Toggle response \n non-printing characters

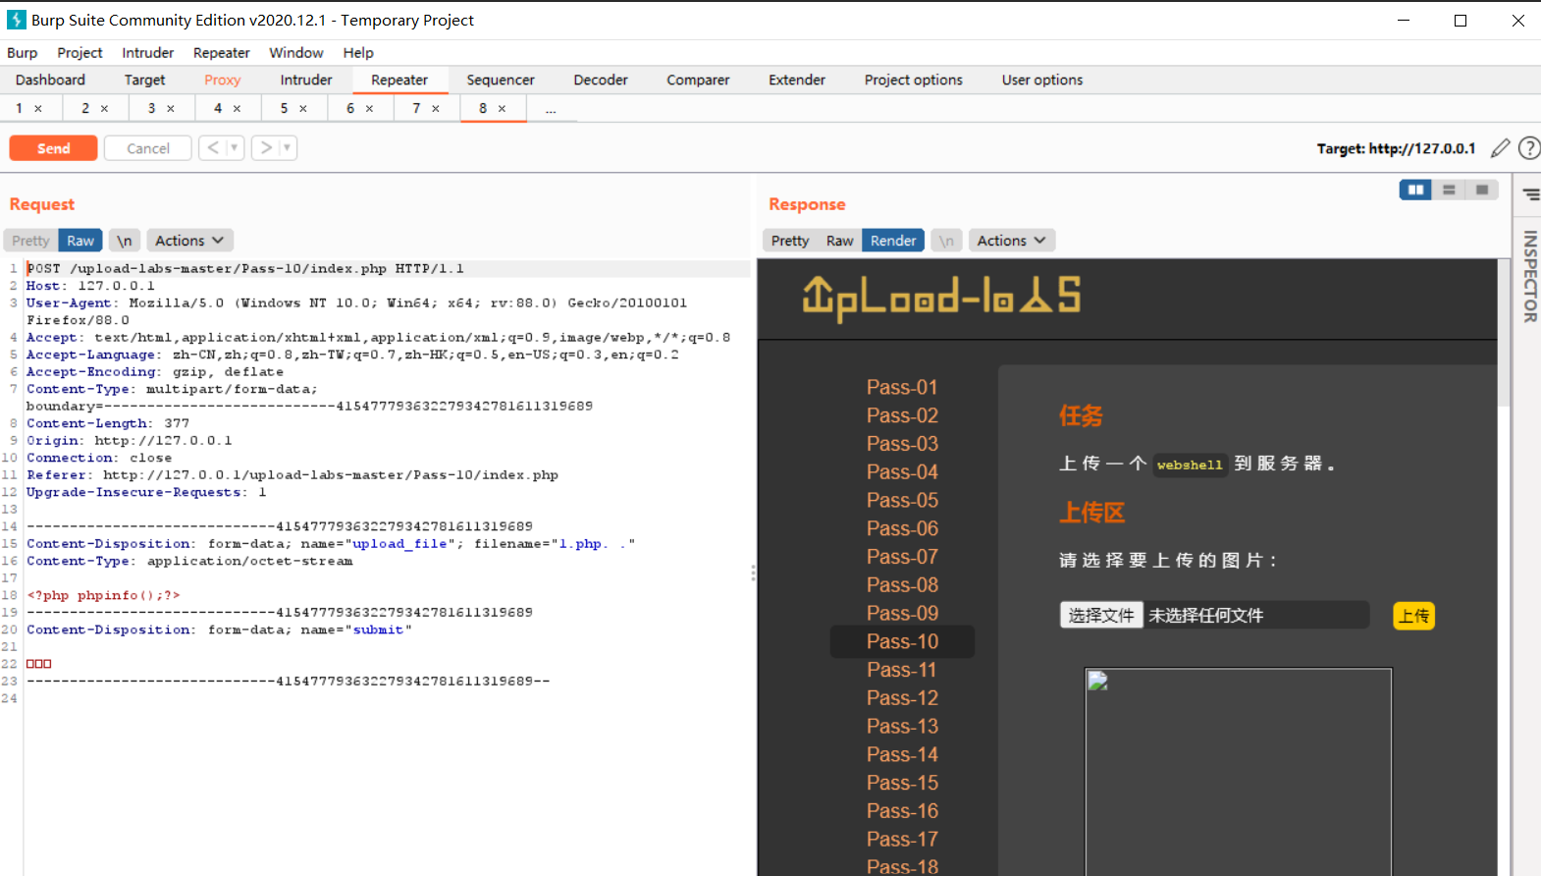click(x=946, y=241)
